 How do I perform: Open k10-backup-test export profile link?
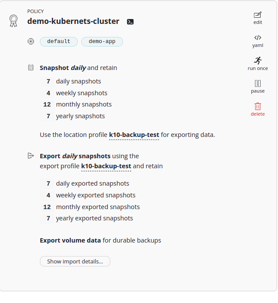[106, 166]
